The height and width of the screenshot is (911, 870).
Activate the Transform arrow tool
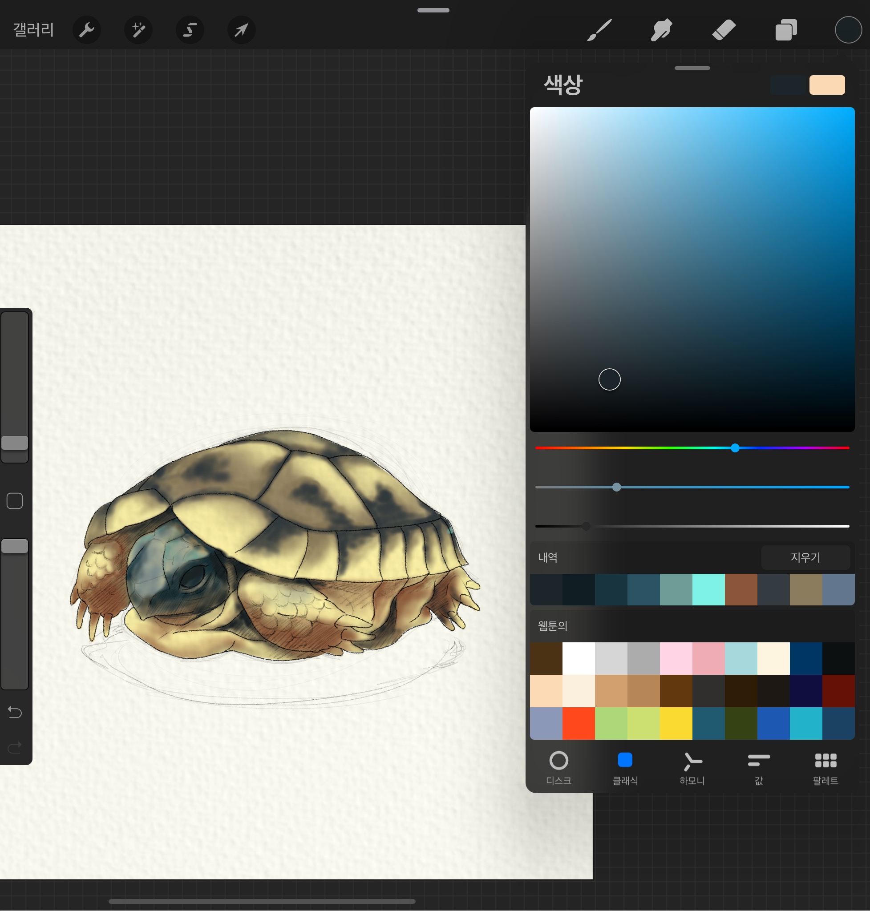pos(241,30)
